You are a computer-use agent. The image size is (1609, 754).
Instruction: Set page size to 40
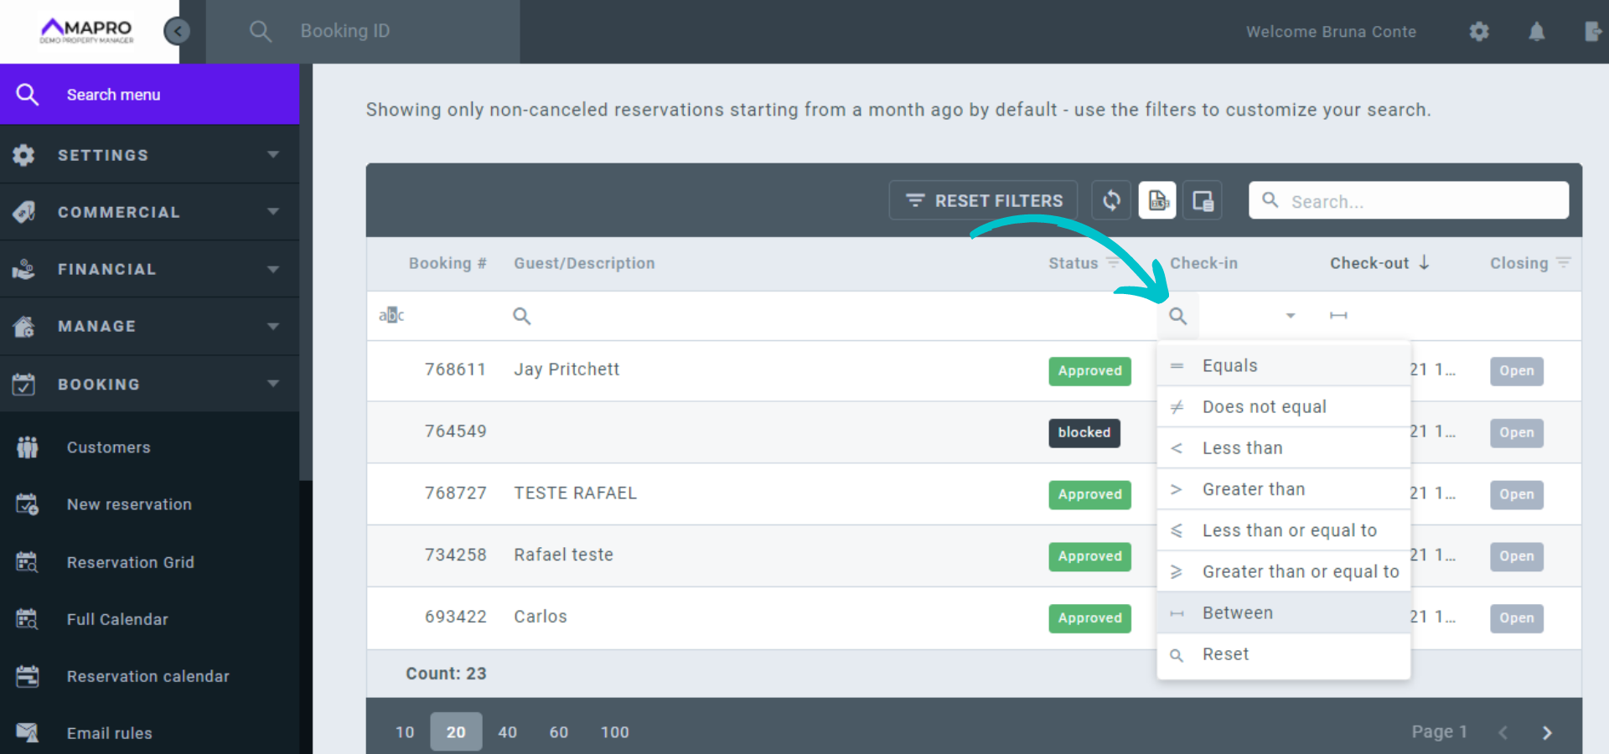pyautogui.click(x=507, y=732)
